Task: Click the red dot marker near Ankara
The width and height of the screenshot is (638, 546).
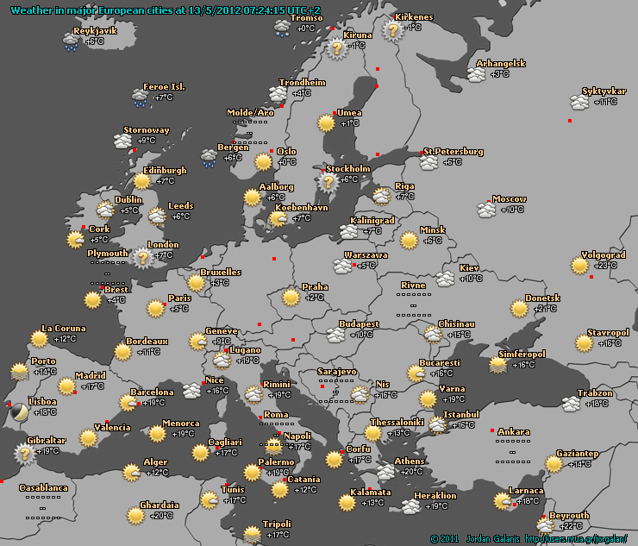Action: (492, 430)
